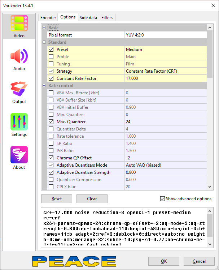Disable the Preset checkbox
Image resolution: width=219 pixels, height=270 pixels.
coord(51,50)
